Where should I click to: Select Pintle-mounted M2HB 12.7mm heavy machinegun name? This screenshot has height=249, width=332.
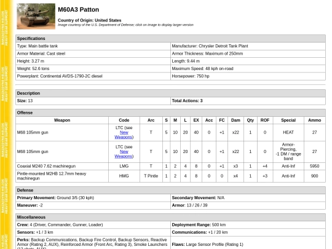click(x=62, y=176)
